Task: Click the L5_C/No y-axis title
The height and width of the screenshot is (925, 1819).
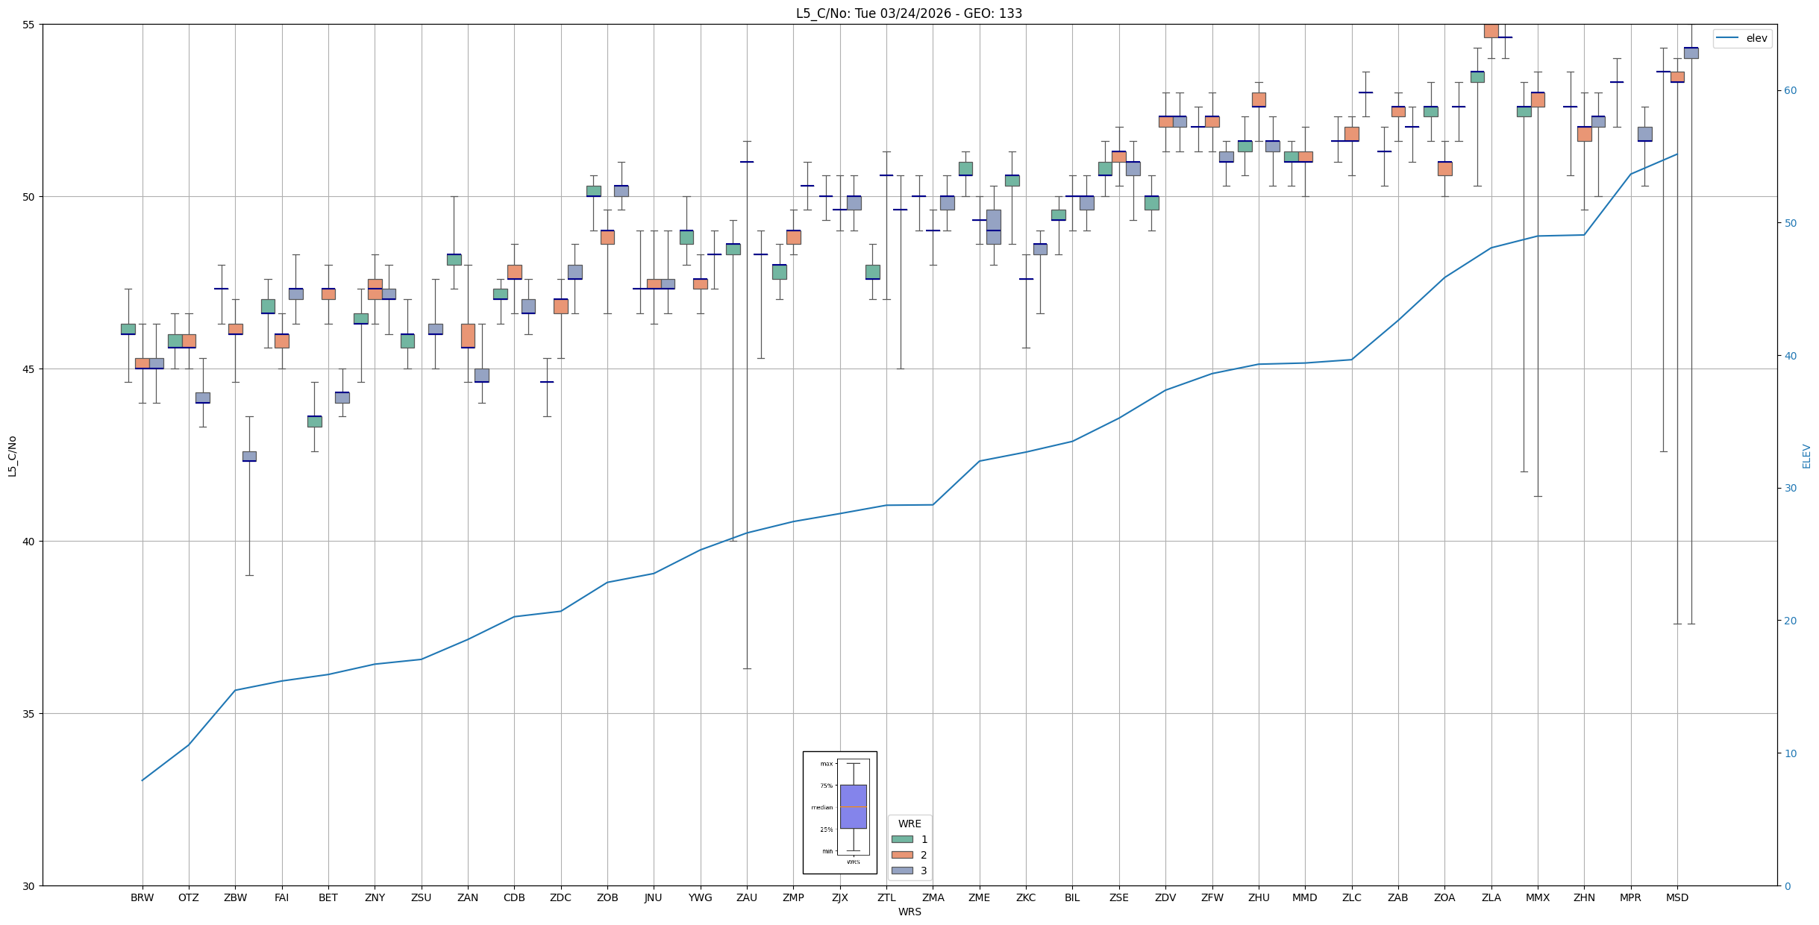Action: (12, 456)
